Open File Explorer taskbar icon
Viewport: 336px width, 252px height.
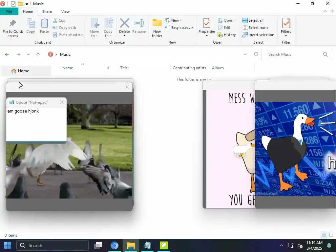pos(131,245)
